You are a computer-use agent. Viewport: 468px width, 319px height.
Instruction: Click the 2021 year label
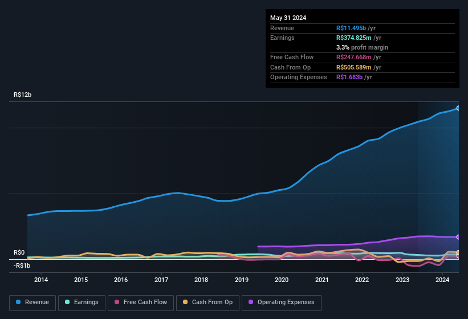click(322, 280)
